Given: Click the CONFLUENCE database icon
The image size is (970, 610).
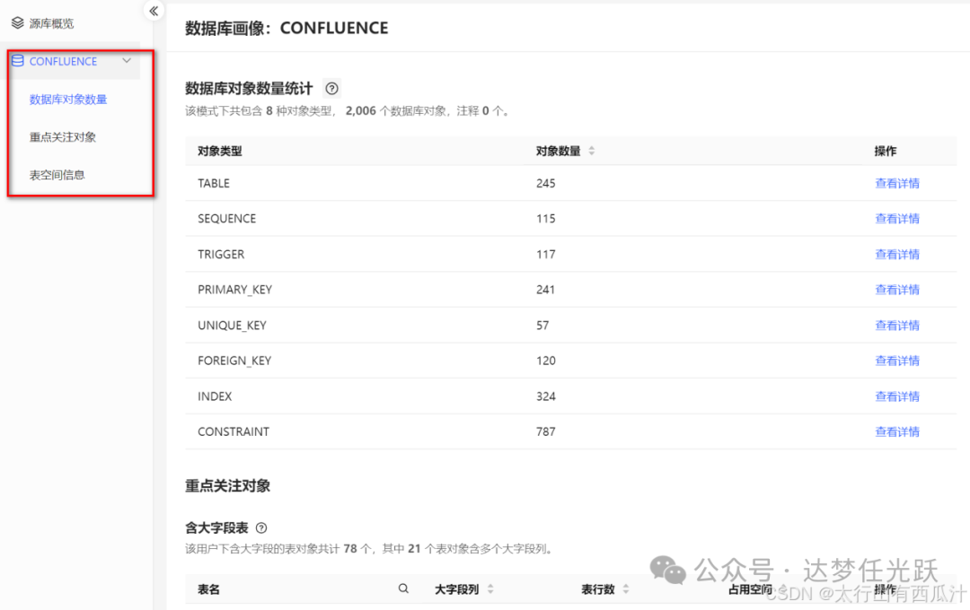Looking at the screenshot, I should (18, 61).
